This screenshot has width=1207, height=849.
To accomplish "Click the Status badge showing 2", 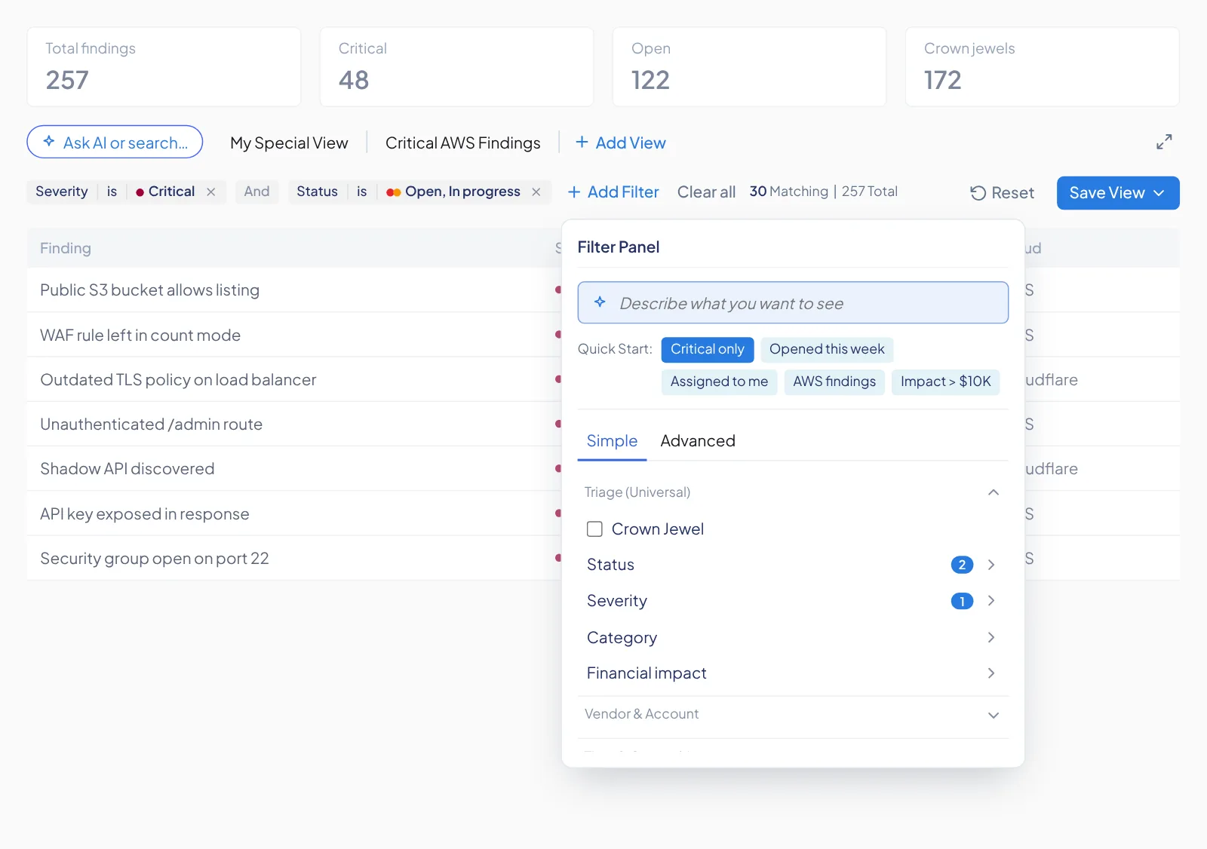I will (962, 565).
